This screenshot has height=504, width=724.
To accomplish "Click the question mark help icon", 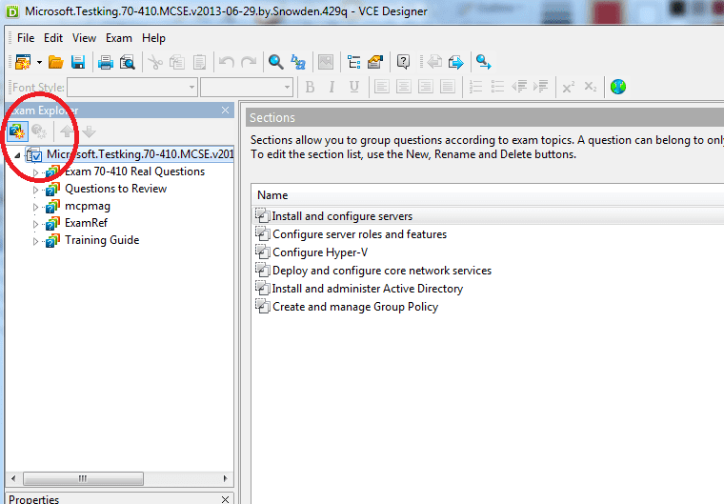I will (403, 62).
